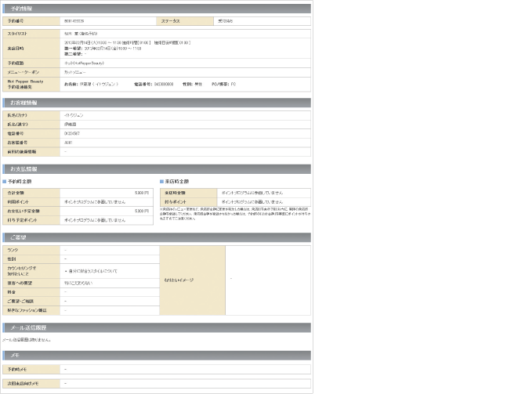Select the メニュー・クーポン value row
Viewport: 525px width, 394px height.
click(x=78, y=71)
